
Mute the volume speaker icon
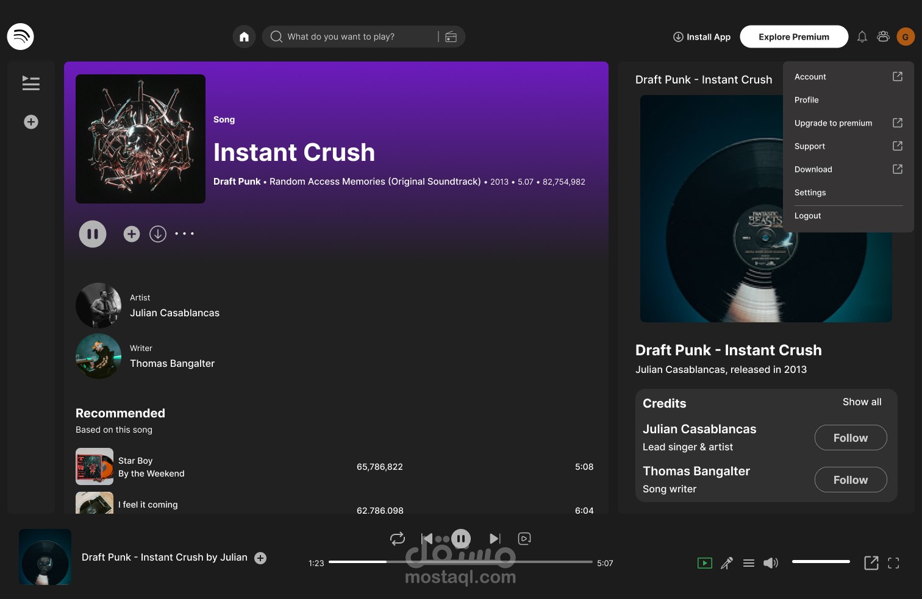pos(771,563)
